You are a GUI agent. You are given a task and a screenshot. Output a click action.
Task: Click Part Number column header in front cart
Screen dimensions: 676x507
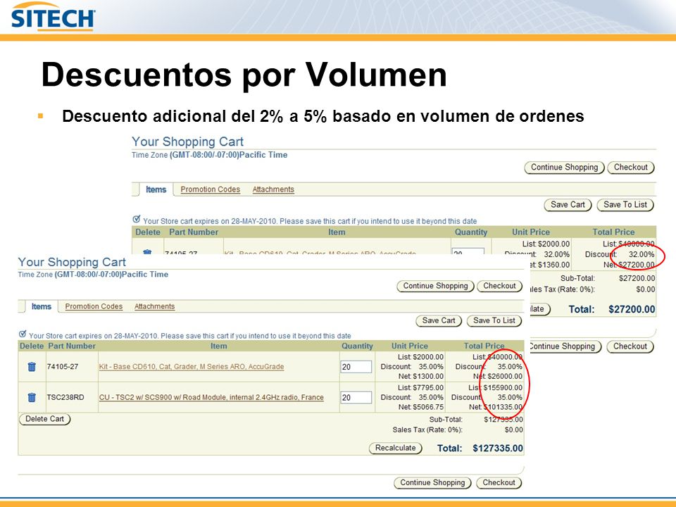pyautogui.click(x=72, y=346)
